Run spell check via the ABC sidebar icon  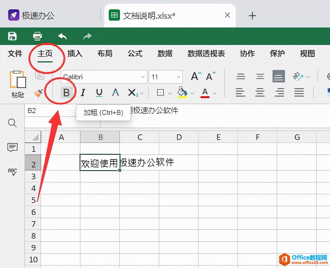tap(12, 172)
